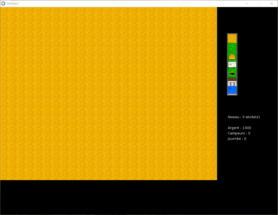Minimize the Untitled game window
Image resolution: width=278 pixels, height=215 pixels.
click(247, 4)
